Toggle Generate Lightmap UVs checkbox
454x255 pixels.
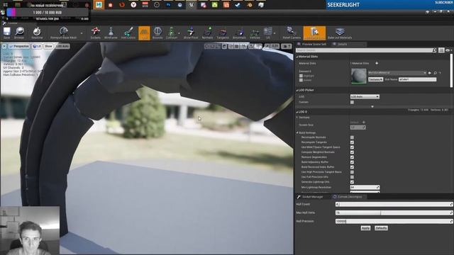point(352,182)
